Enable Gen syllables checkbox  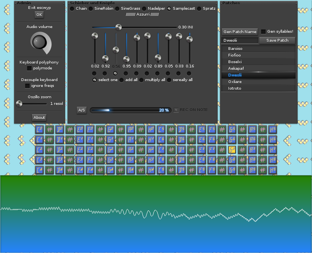tap(263, 32)
